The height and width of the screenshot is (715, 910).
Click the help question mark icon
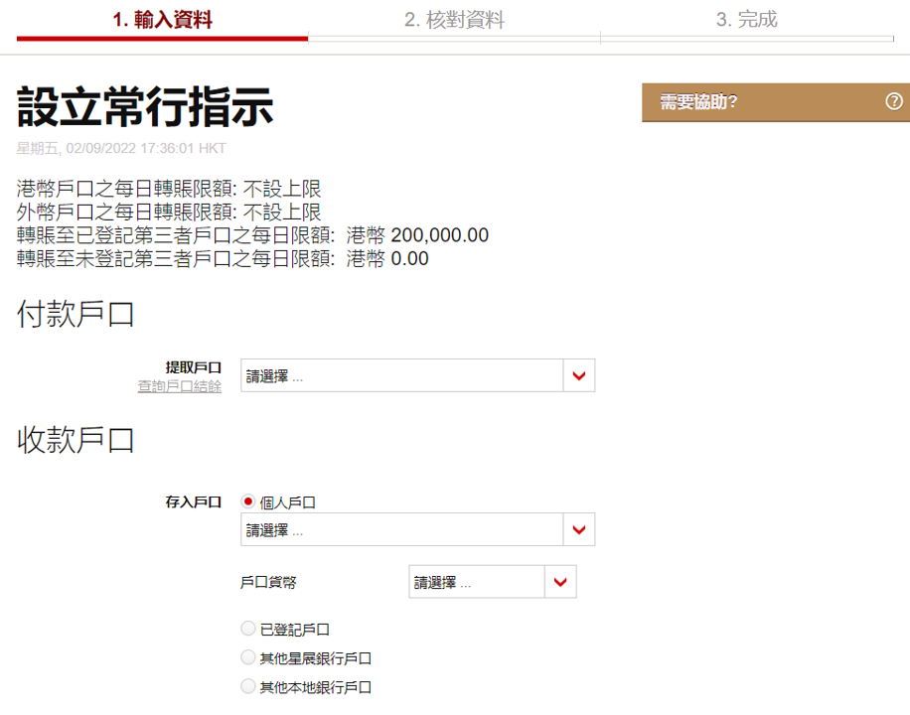[x=893, y=101]
